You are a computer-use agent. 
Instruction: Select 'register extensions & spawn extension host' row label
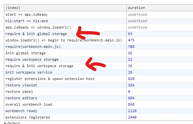[x=50, y=79]
